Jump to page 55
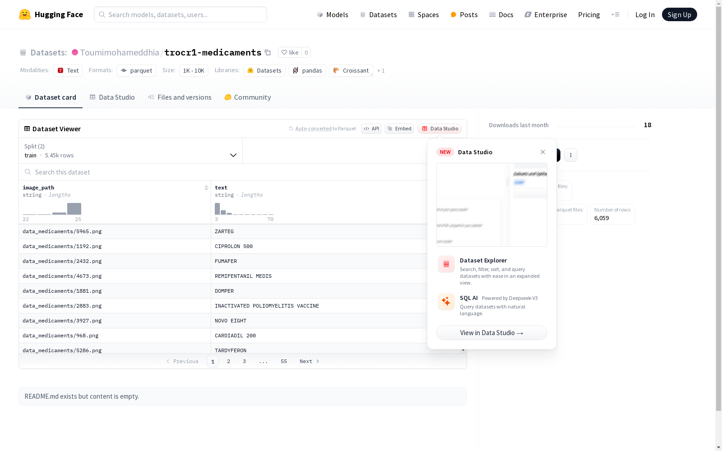This screenshot has width=722, height=451. pyautogui.click(x=284, y=361)
